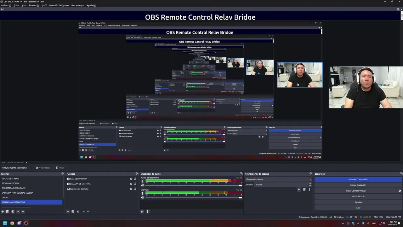Image resolution: width=403 pixels, height=227 pixels.
Task: Toggle visibility of CAM SECUNDARIA source
Action: pos(131,179)
